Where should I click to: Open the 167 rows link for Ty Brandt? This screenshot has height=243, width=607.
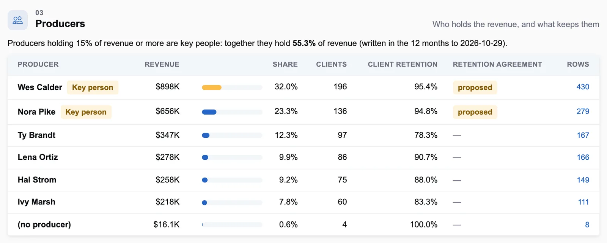[x=583, y=135]
